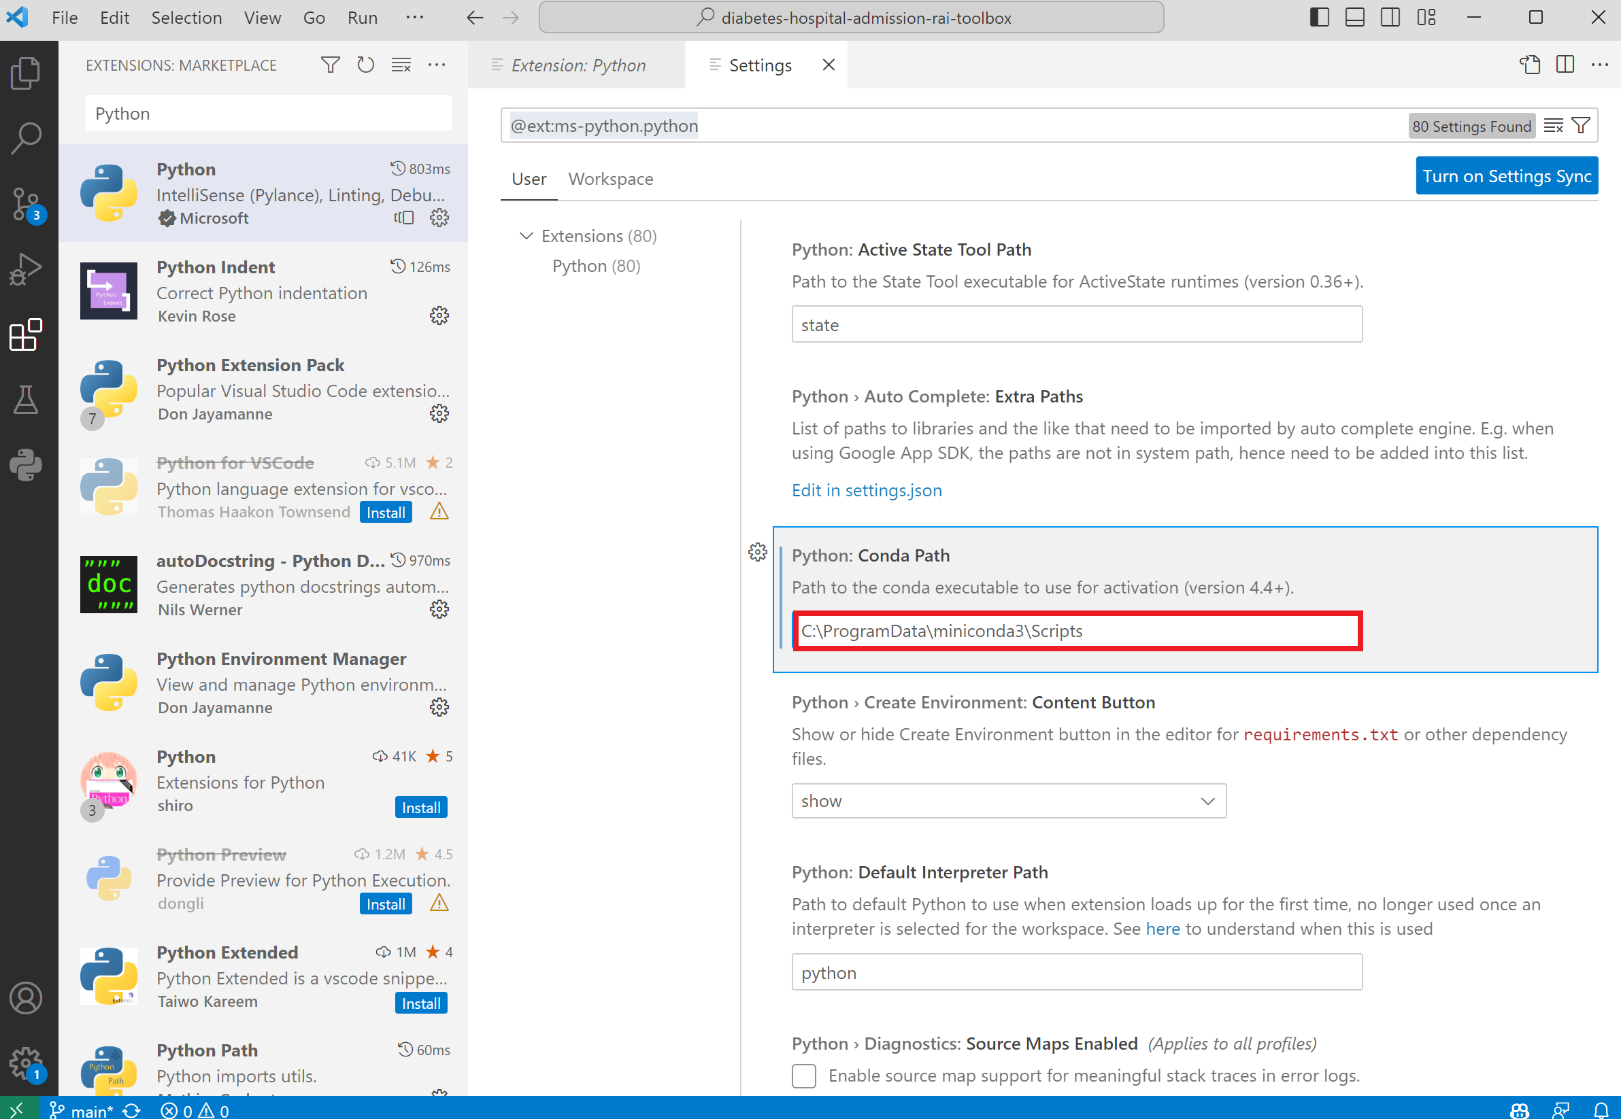
Task: Collapse the Extensions (80) tree group
Action: click(526, 236)
